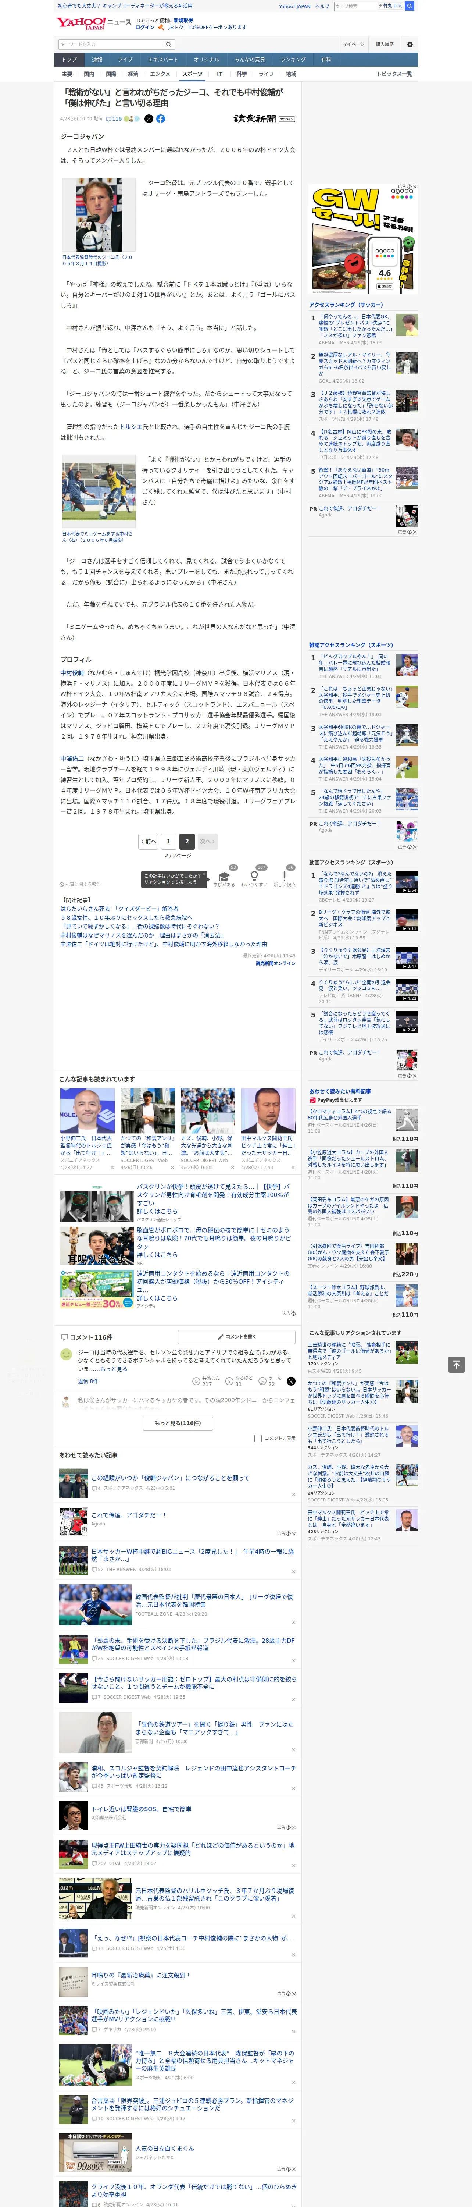472x2207 pixels.
Task: Submit keyword search with magnifier icon
Action: [x=169, y=45]
